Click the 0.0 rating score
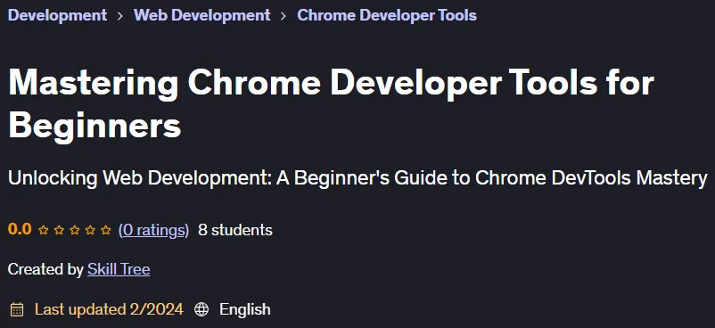 [x=20, y=229]
